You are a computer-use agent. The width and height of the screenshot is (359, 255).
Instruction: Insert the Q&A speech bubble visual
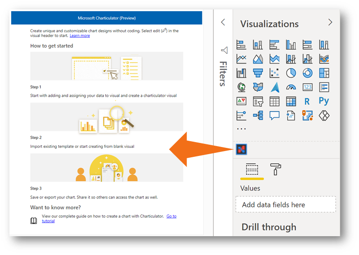pyautogui.click(x=274, y=116)
